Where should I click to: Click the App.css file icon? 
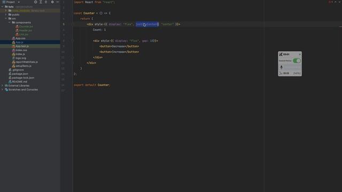click(13, 38)
